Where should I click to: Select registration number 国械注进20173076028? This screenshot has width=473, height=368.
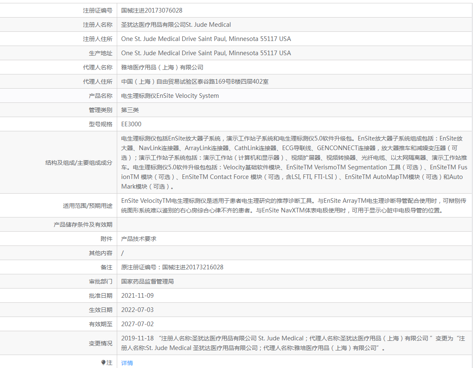pyautogui.click(x=152, y=10)
